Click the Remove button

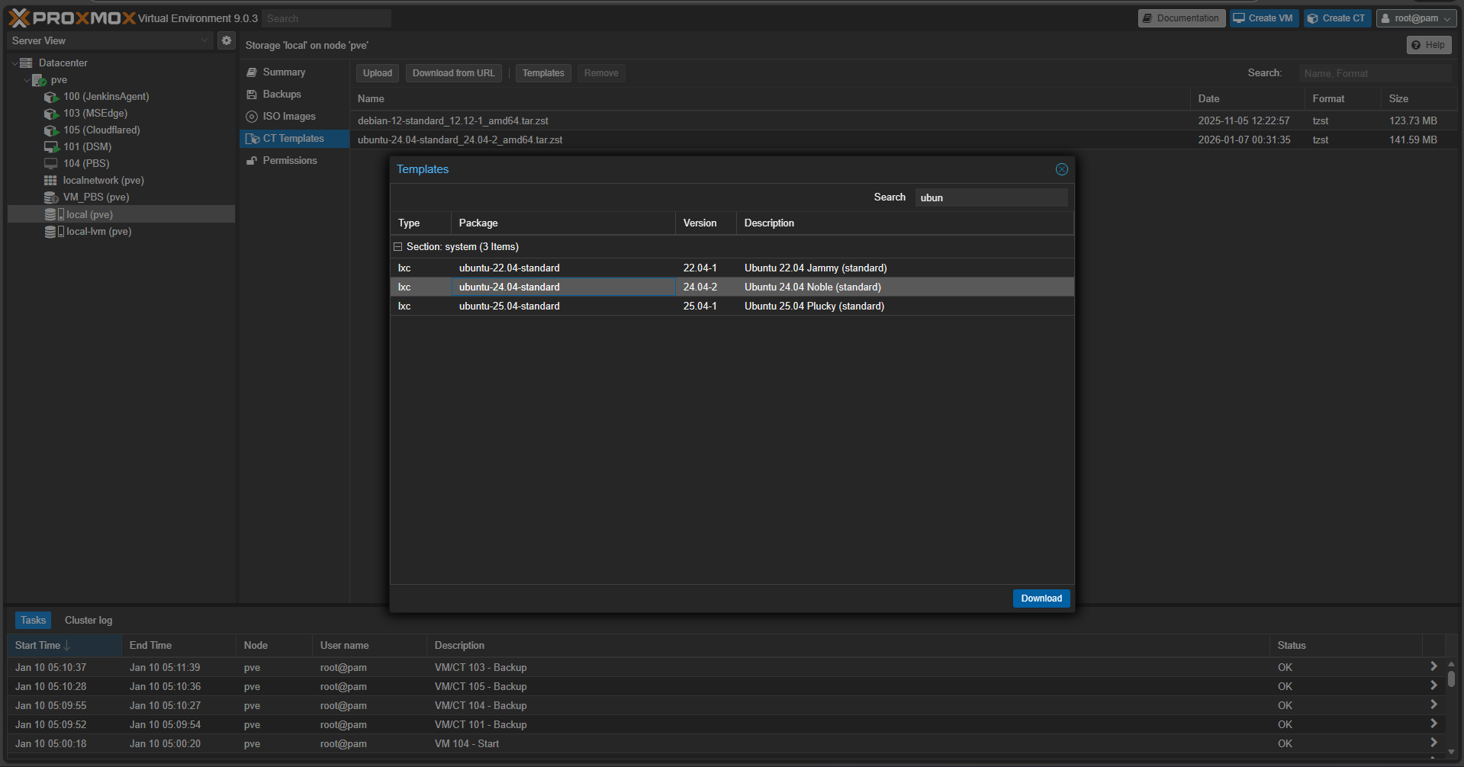tap(601, 73)
